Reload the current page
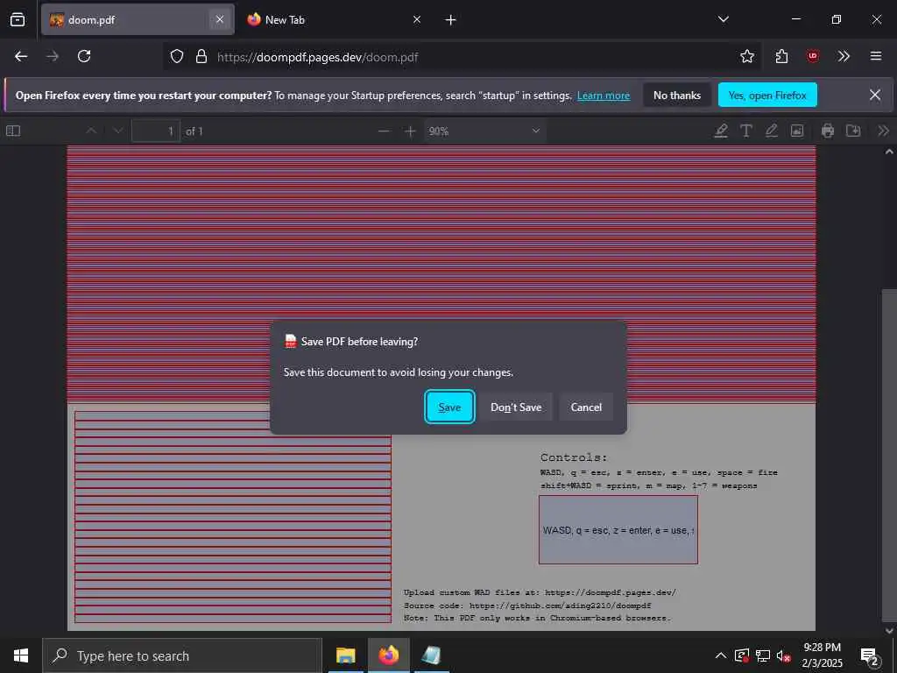This screenshot has height=673, width=897. pos(84,56)
